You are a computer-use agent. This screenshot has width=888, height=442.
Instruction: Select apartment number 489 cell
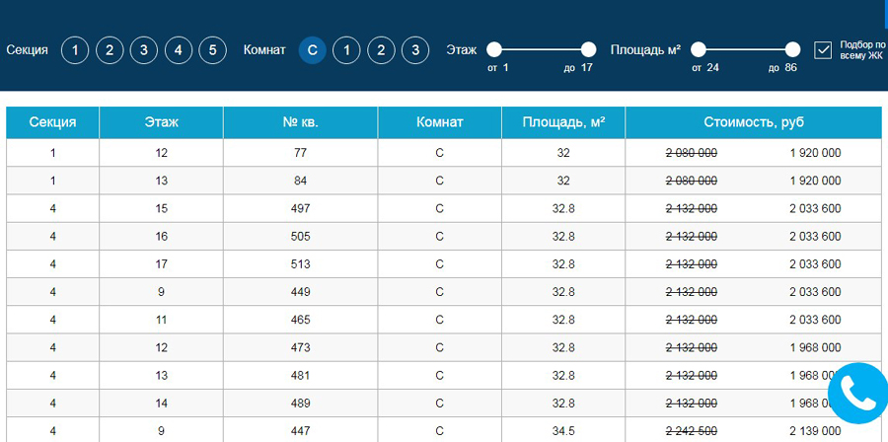click(x=301, y=403)
